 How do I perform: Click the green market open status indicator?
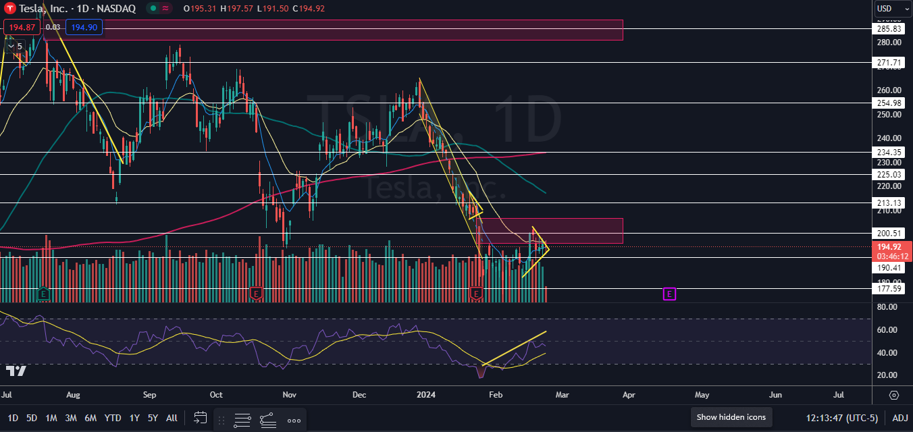point(153,8)
